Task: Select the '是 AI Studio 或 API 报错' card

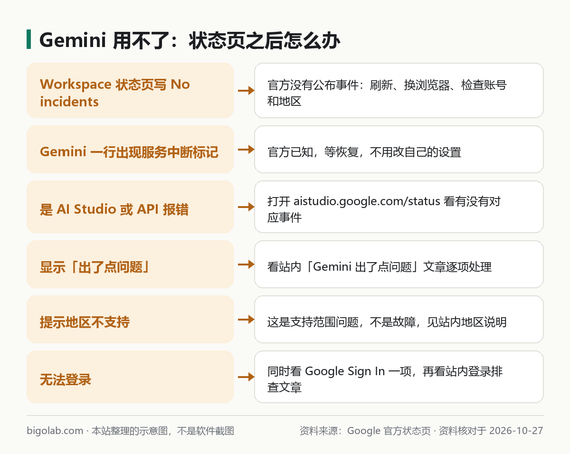Action: click(130, 207)
